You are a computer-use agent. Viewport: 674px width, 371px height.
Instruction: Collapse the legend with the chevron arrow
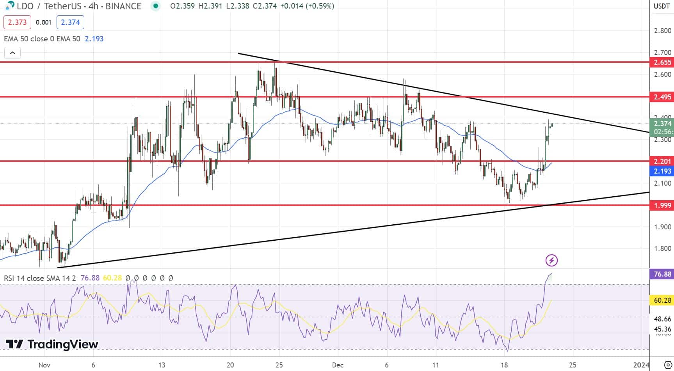(x=12, y=53)
